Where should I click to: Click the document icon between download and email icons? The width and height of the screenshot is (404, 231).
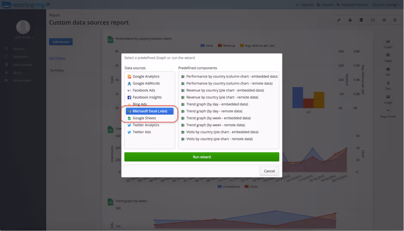[361, 20]
